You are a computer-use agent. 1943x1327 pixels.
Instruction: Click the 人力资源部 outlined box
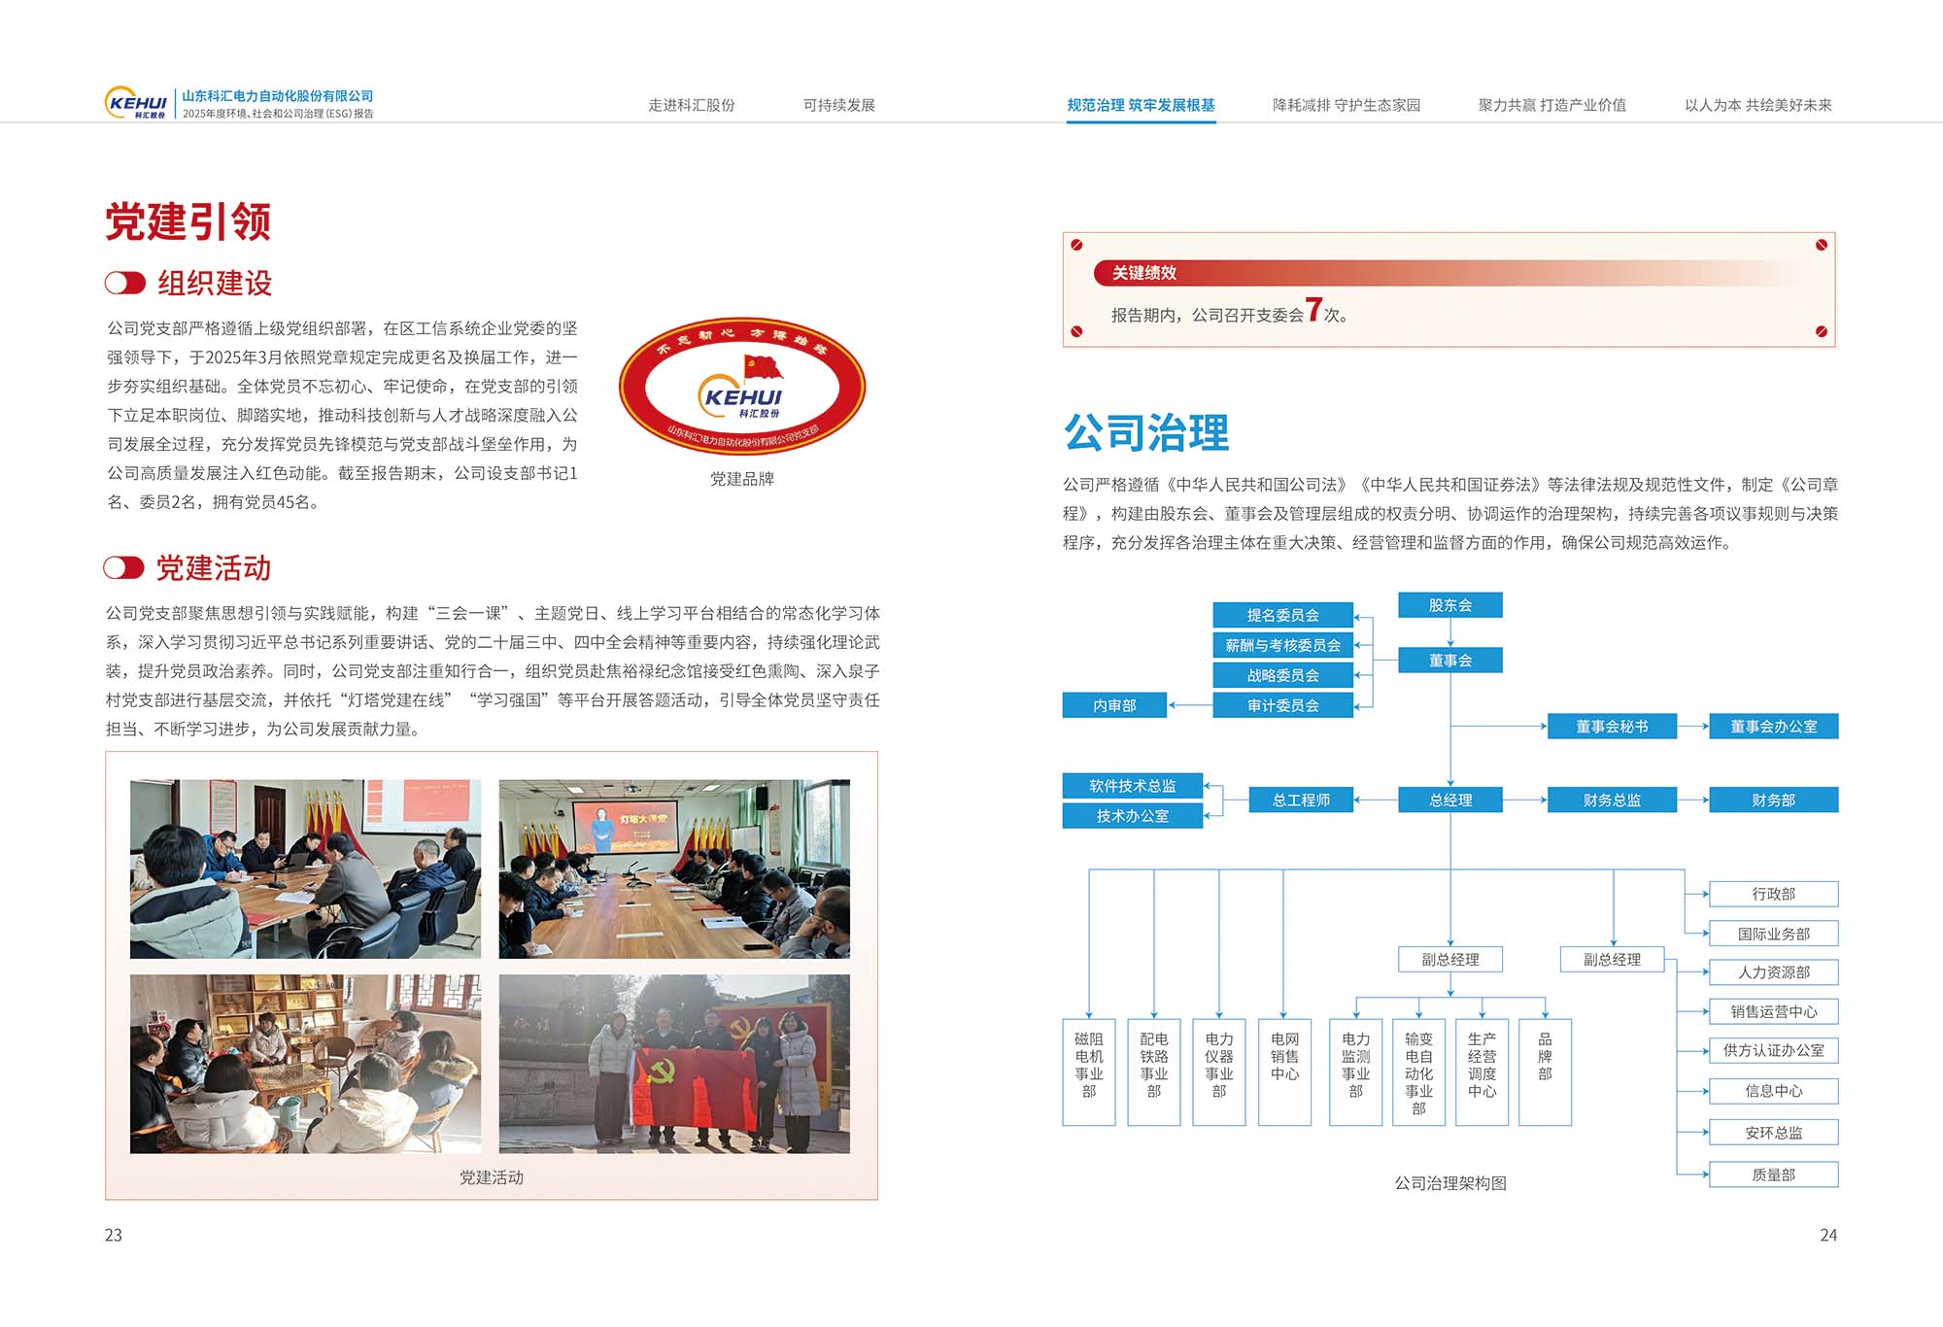[1773, 972]
